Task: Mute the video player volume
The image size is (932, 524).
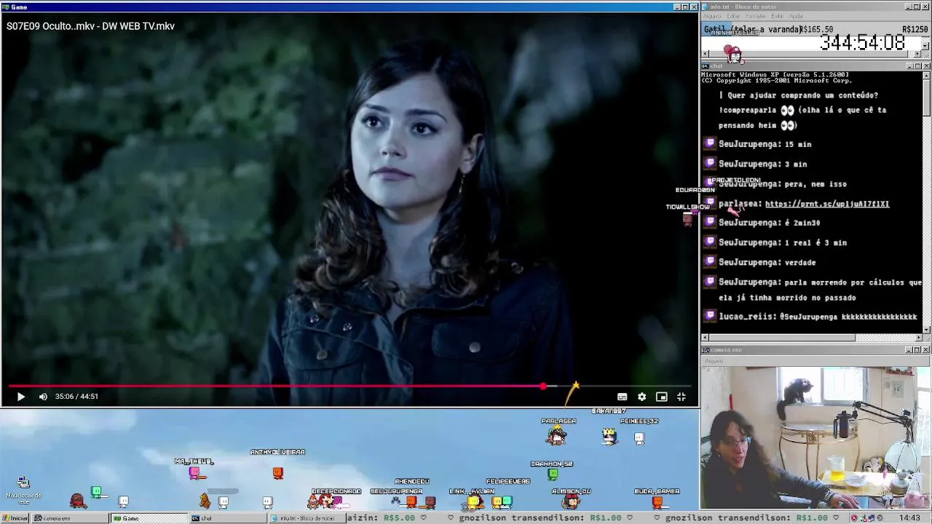Action: coord(43,397)
